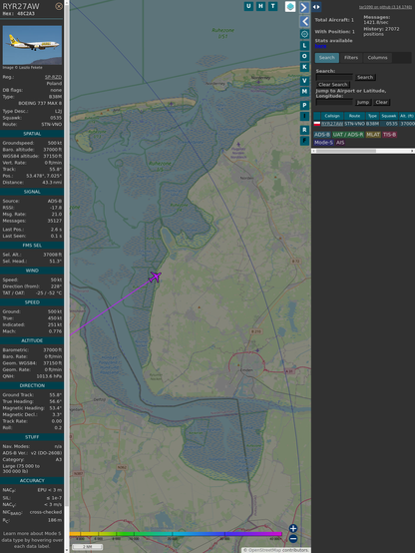Screen dimensions: 415x553
Task: Toggle the sidebar width double-arrow button
Action: click(x=316, y=7)
